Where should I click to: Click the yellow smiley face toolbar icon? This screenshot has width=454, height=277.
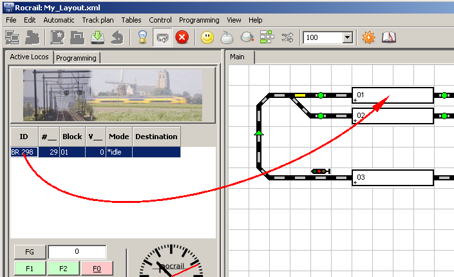(x=207, y=37)
